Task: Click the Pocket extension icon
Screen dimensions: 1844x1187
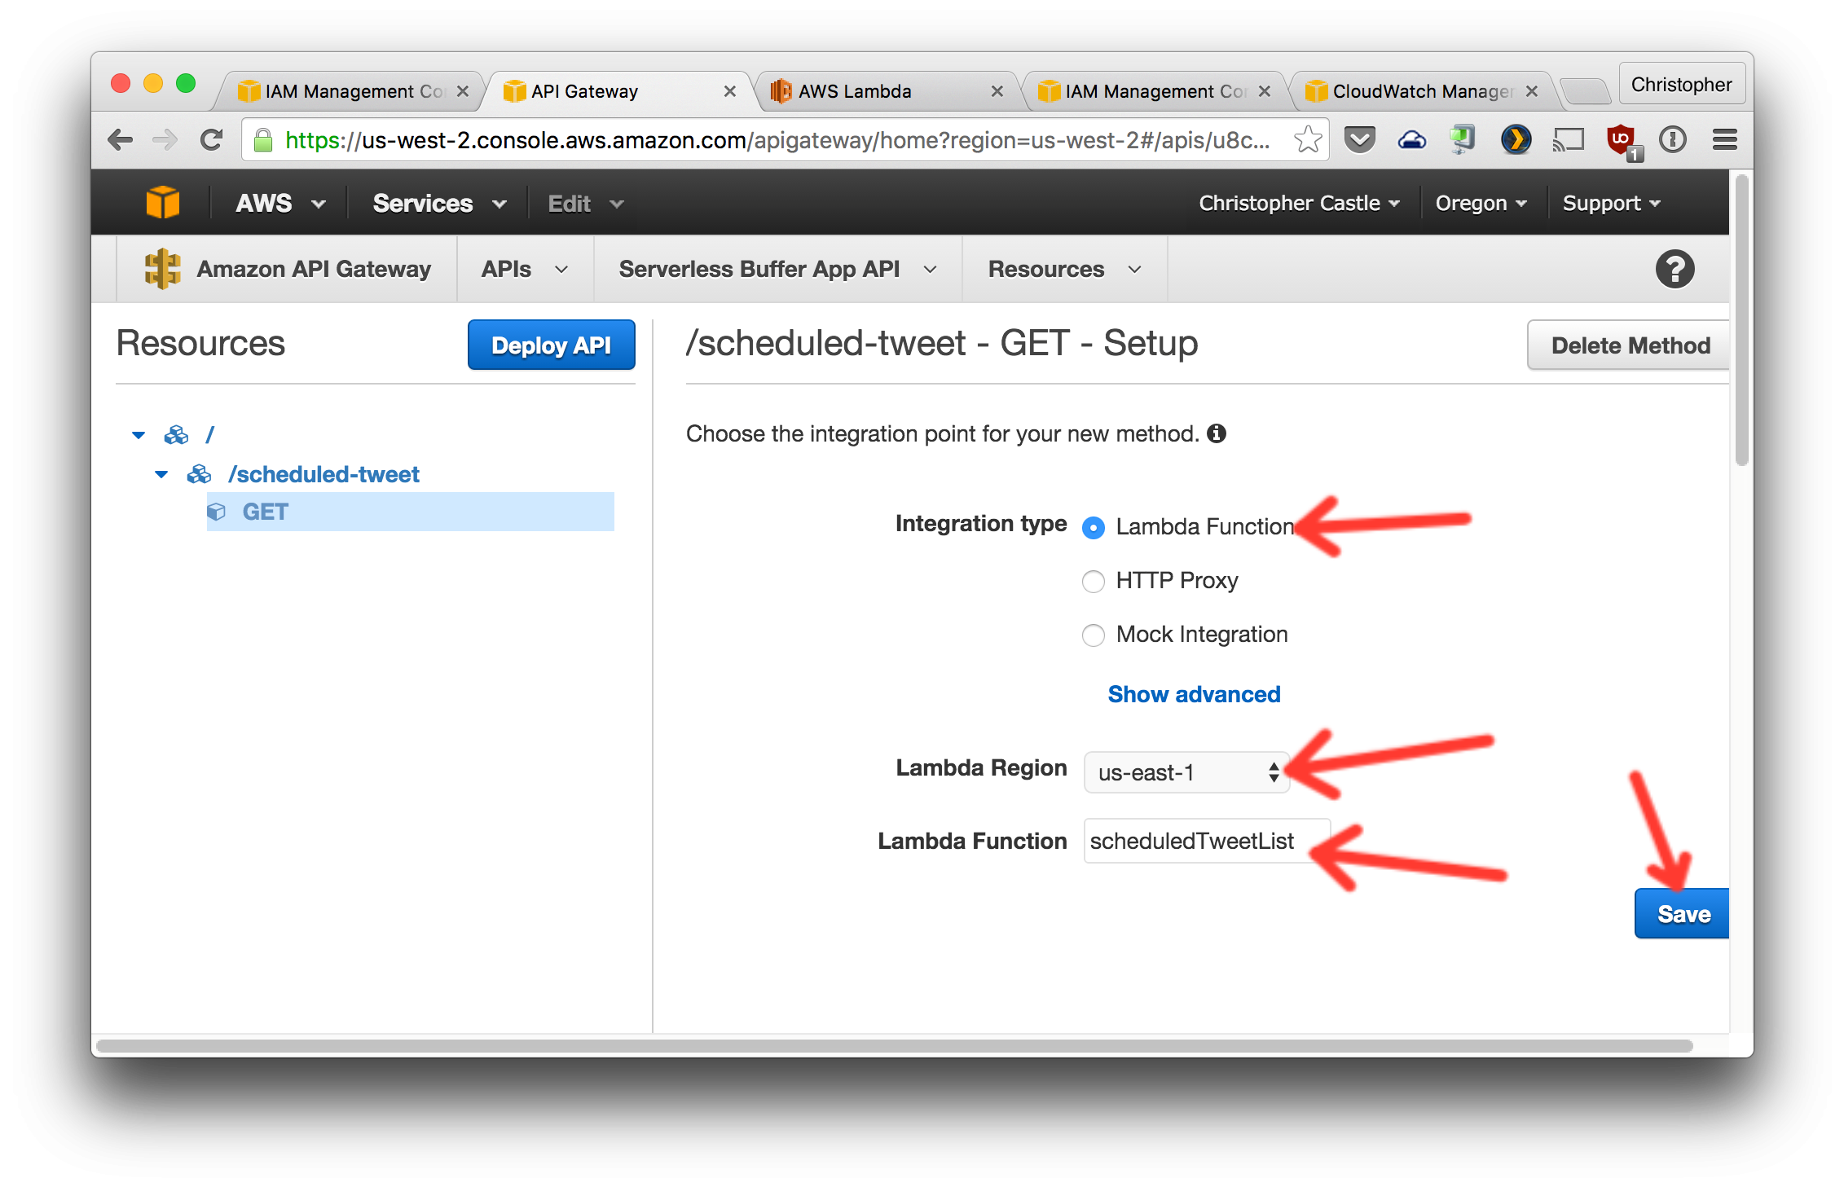Action: point(1359,140)
